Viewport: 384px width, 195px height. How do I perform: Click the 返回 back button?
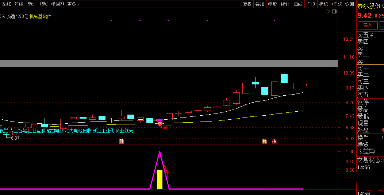point(349,4)
